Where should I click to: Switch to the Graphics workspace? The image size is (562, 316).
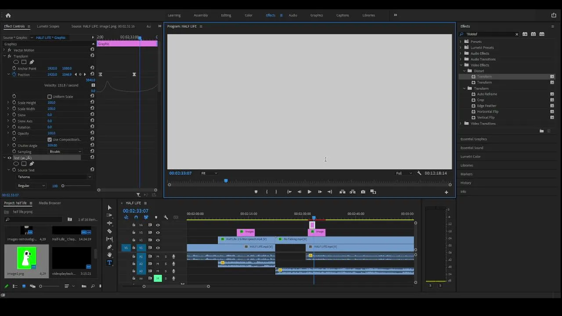point(317,15)
